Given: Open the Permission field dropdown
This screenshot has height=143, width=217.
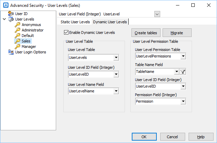Looking at the screenshot, I should (183, 101).
